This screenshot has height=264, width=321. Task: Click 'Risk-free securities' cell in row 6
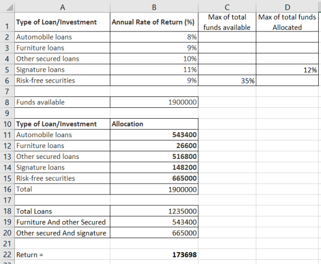click(62, 80)
